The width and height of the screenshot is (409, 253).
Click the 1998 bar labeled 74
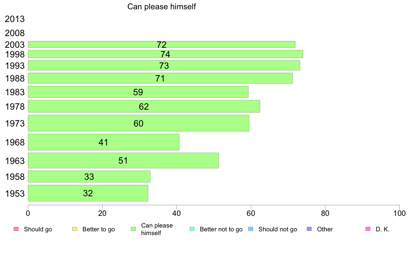[x=165, y=54]
